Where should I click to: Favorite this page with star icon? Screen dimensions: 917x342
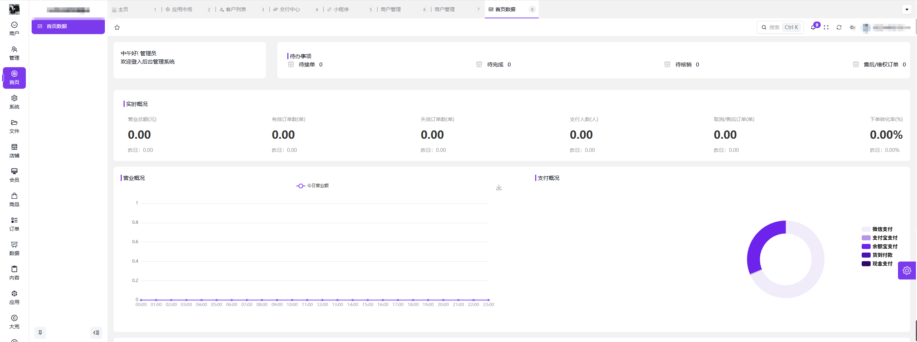point(117,27)
